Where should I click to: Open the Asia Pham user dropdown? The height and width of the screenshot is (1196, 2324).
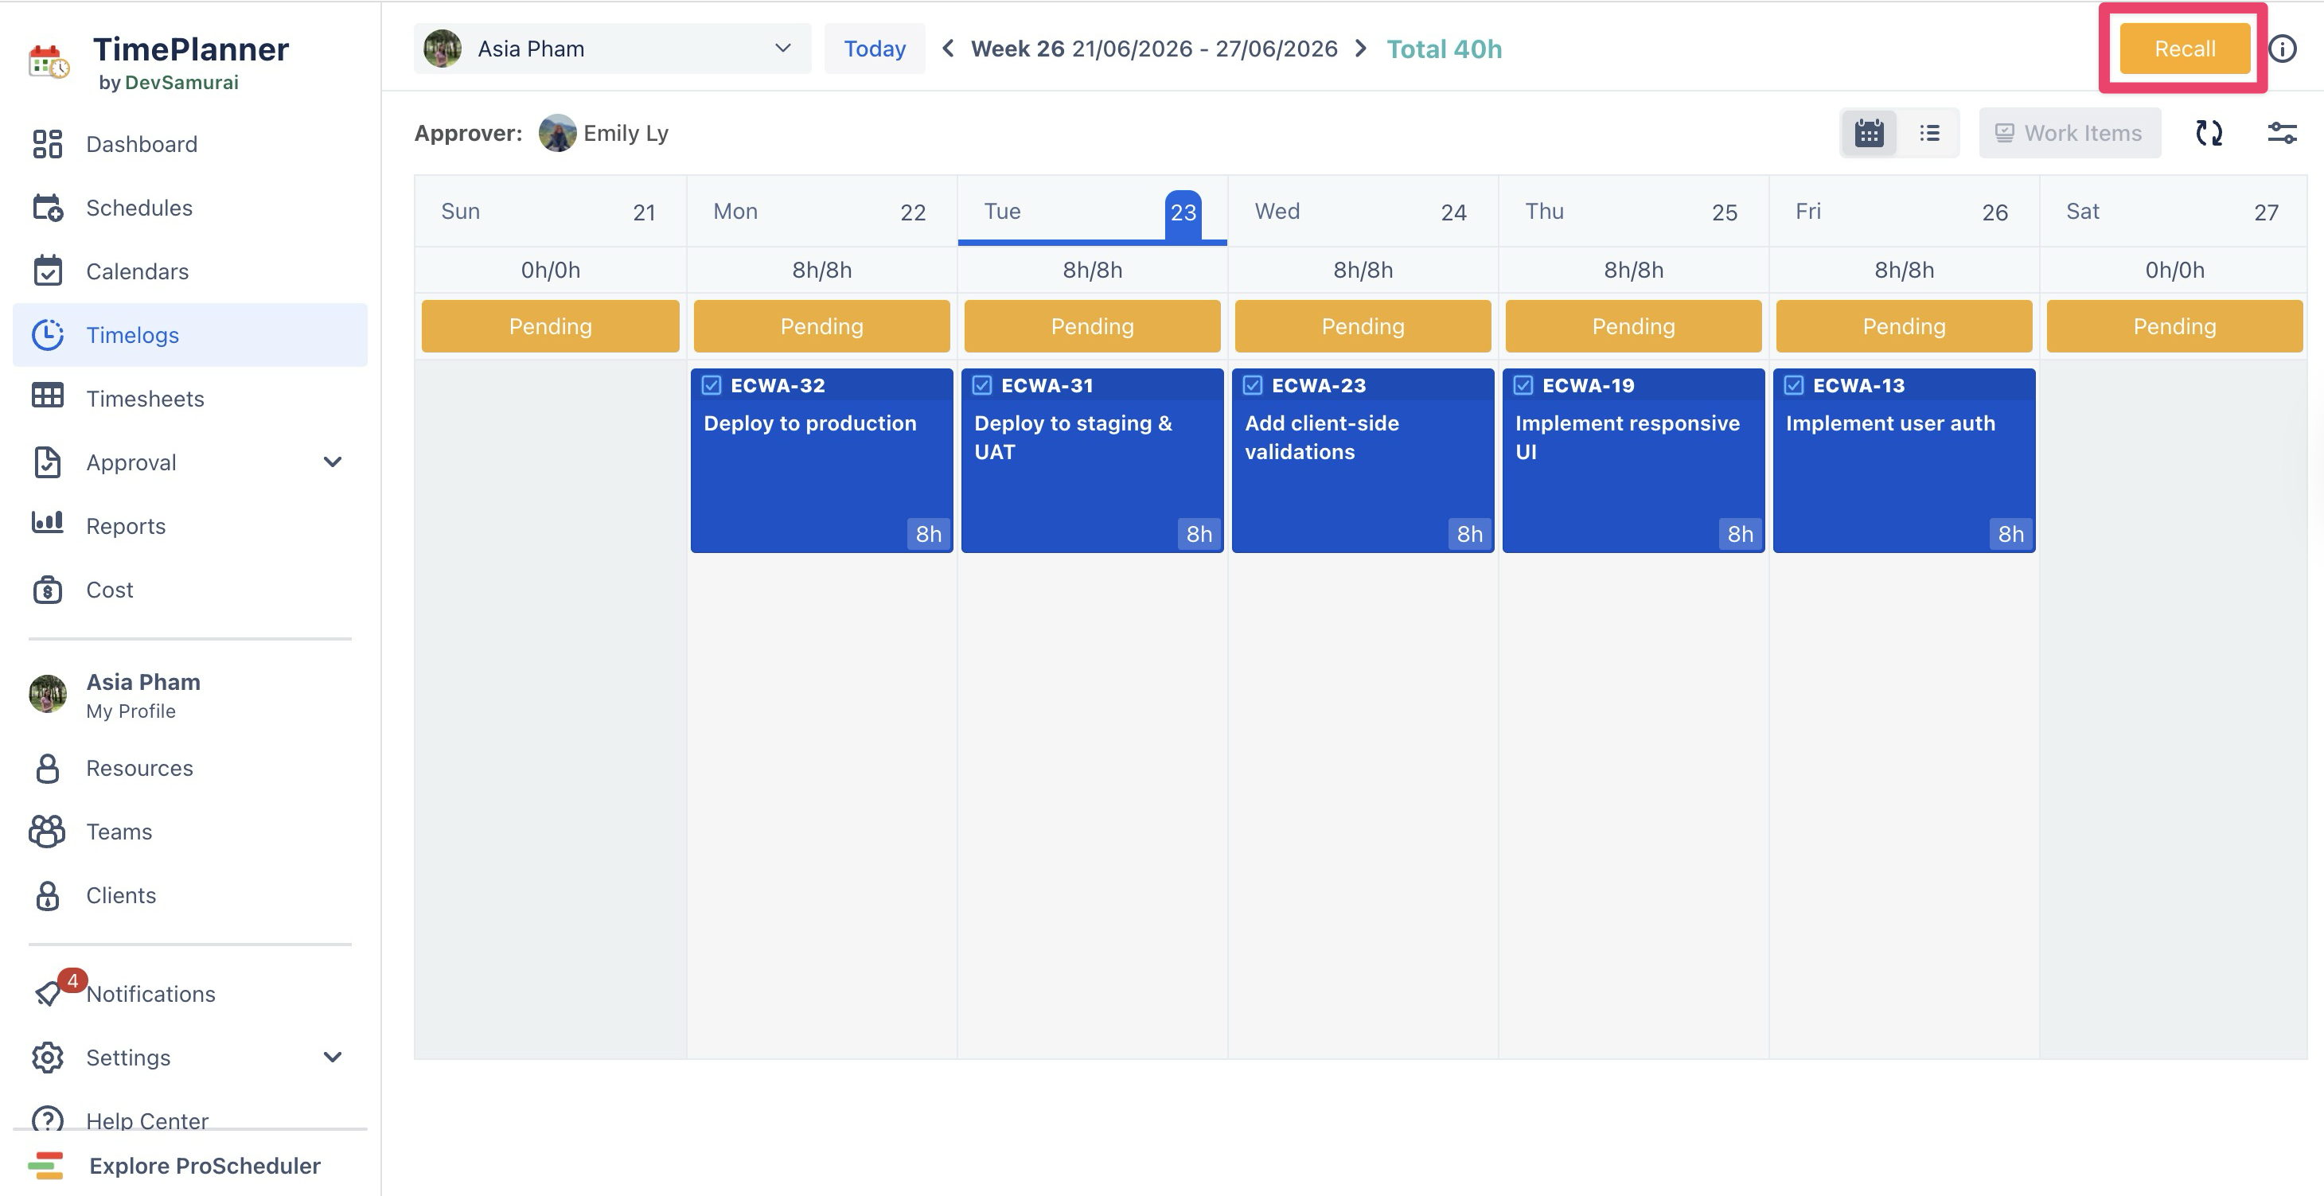coord(613,49)
